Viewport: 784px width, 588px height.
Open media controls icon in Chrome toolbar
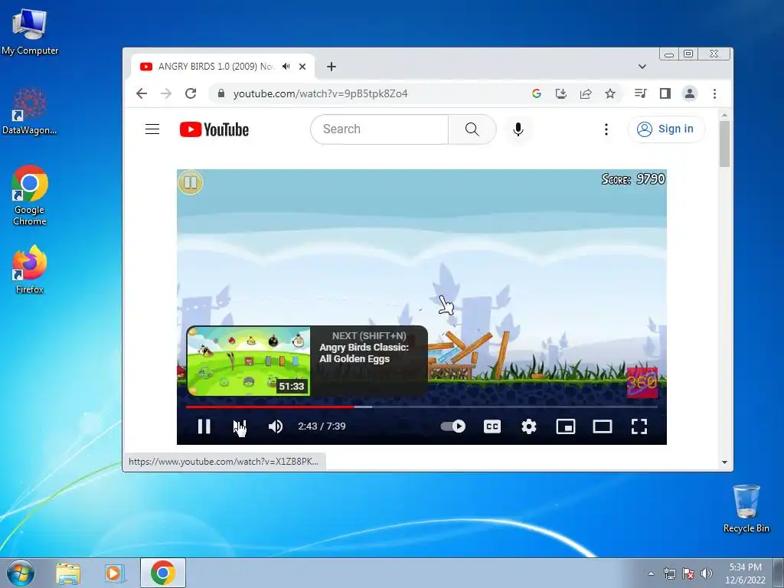tap(641, 93)
